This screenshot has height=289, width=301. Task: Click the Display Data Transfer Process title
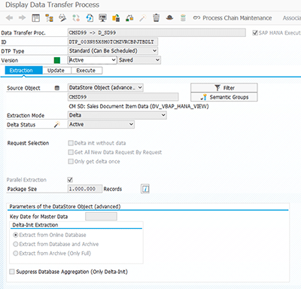coord(52,5)
